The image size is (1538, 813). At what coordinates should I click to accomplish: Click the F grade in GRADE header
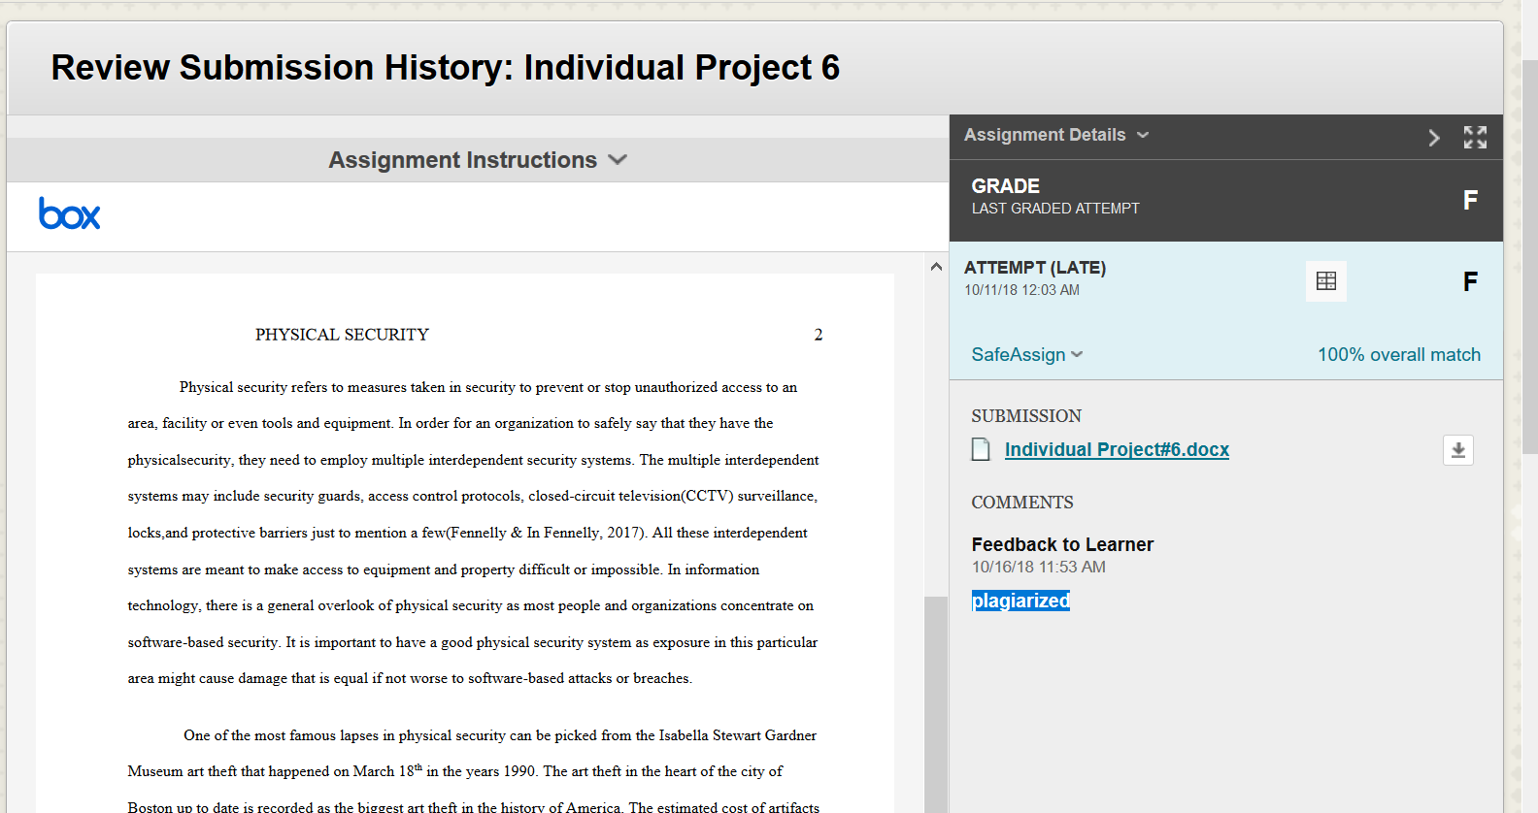(1470, 201)
